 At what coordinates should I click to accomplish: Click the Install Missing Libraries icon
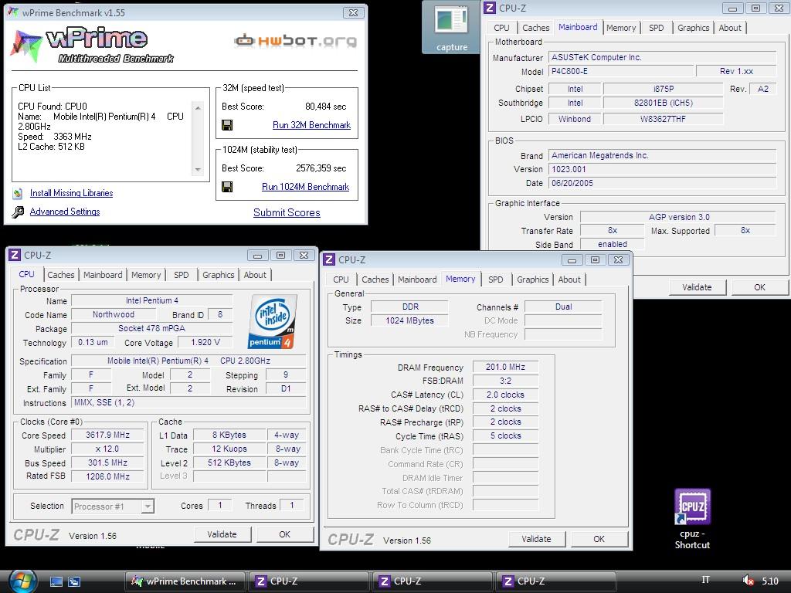19,193
